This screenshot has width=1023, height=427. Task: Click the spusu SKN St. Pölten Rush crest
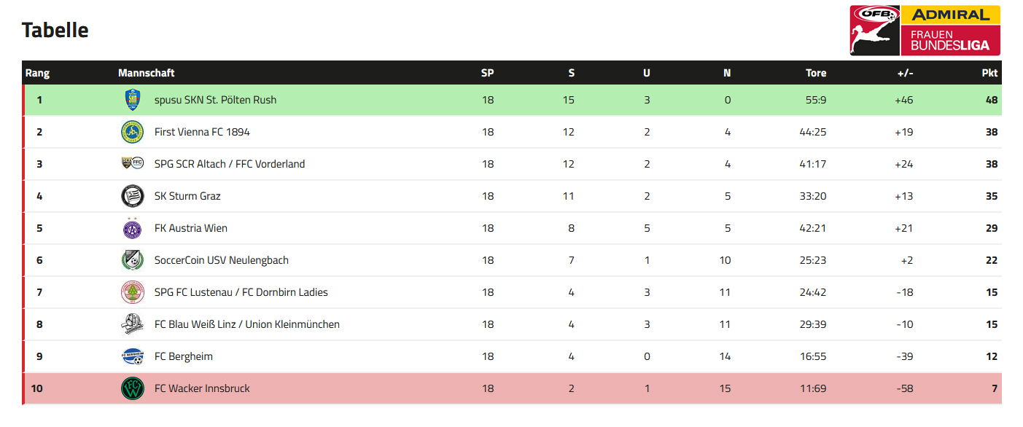(x=132, y=100)
